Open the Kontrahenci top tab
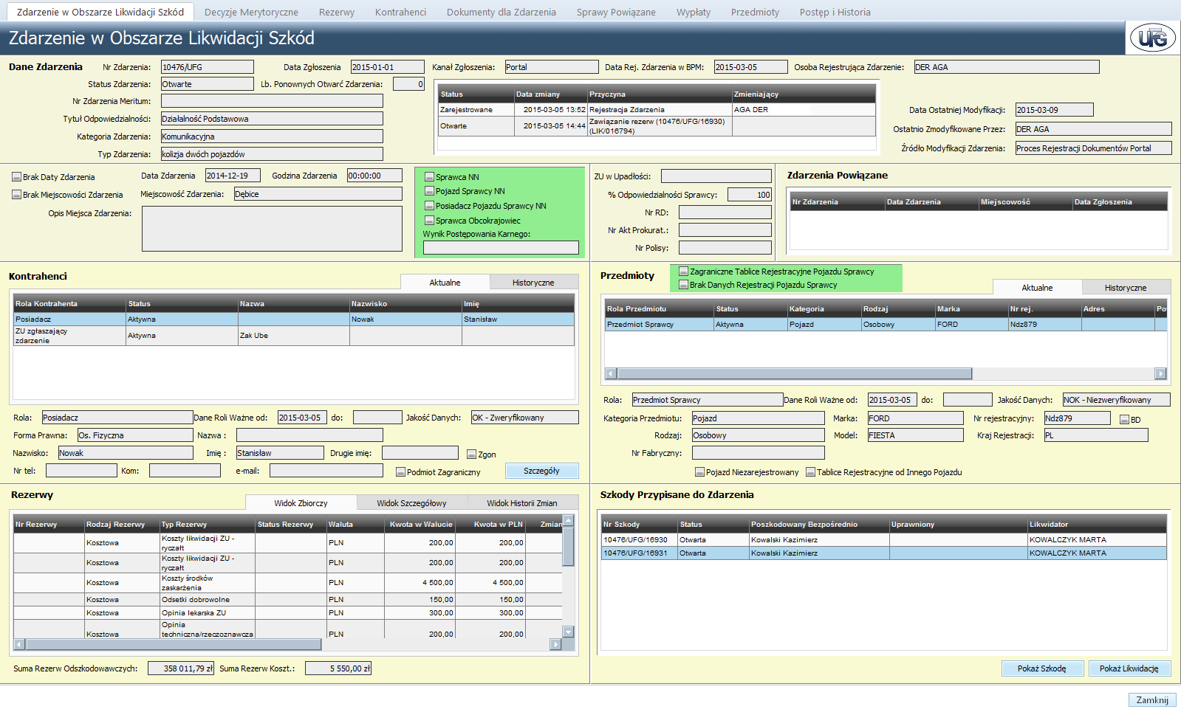1181x712 pixels. coord(400,12)
